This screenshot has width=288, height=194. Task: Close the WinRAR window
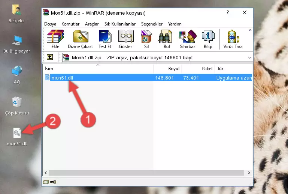[245, 12]
